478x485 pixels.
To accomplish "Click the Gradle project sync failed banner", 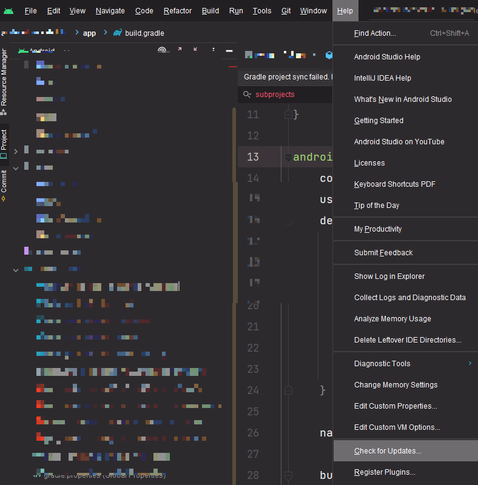I will (285, 77).
